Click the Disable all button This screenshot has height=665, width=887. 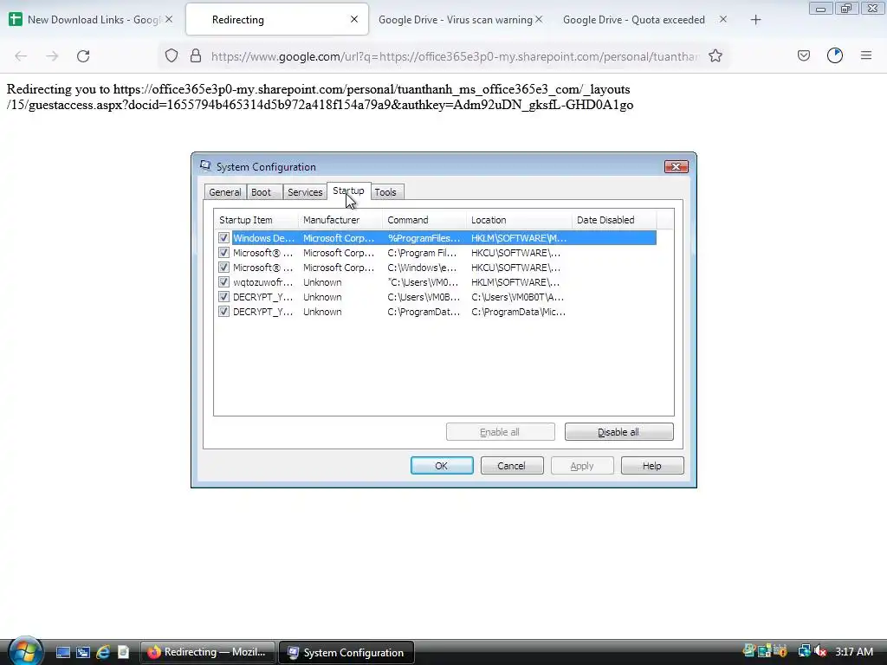tap(618, 432)
